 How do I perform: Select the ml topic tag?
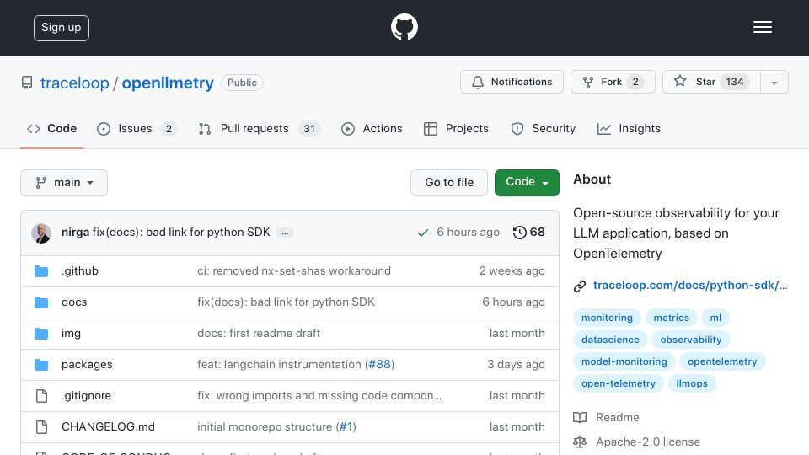coord(715,318)
